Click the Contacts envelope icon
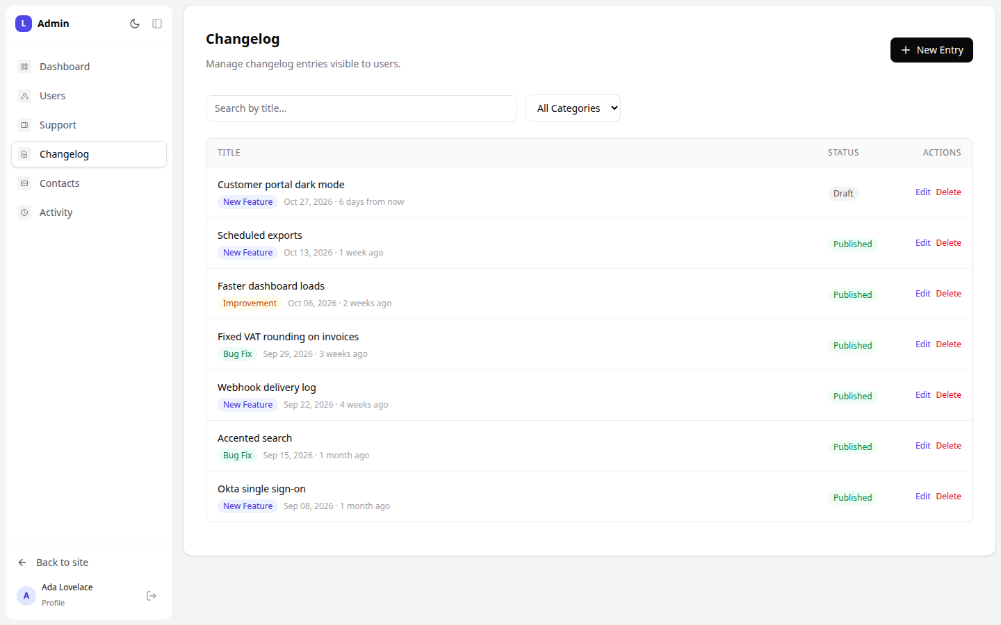 click(x=24, y=183)
